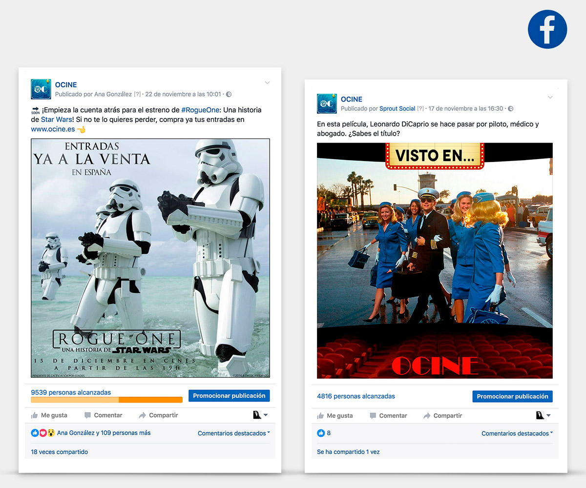Open Comentarios destacados on DiCaprio post
This screenshot has height=488, width=586.
tap(517, 433)
